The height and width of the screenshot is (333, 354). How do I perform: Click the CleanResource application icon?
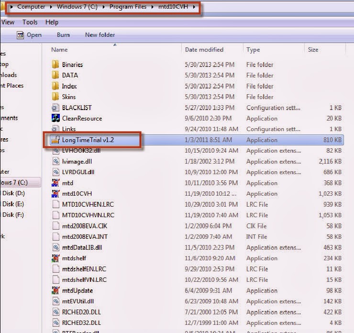[55, 118]
